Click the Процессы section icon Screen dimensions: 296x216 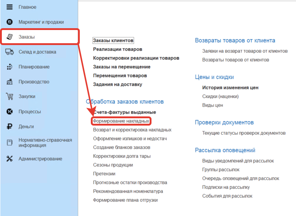tap(10, 111)
